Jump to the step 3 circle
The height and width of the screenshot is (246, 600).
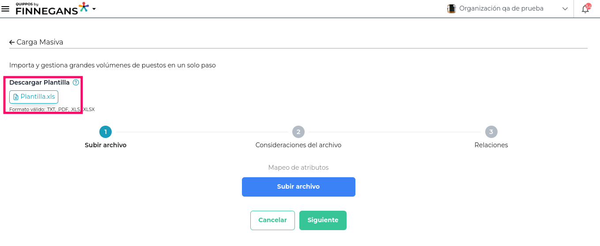coord(491,132)
